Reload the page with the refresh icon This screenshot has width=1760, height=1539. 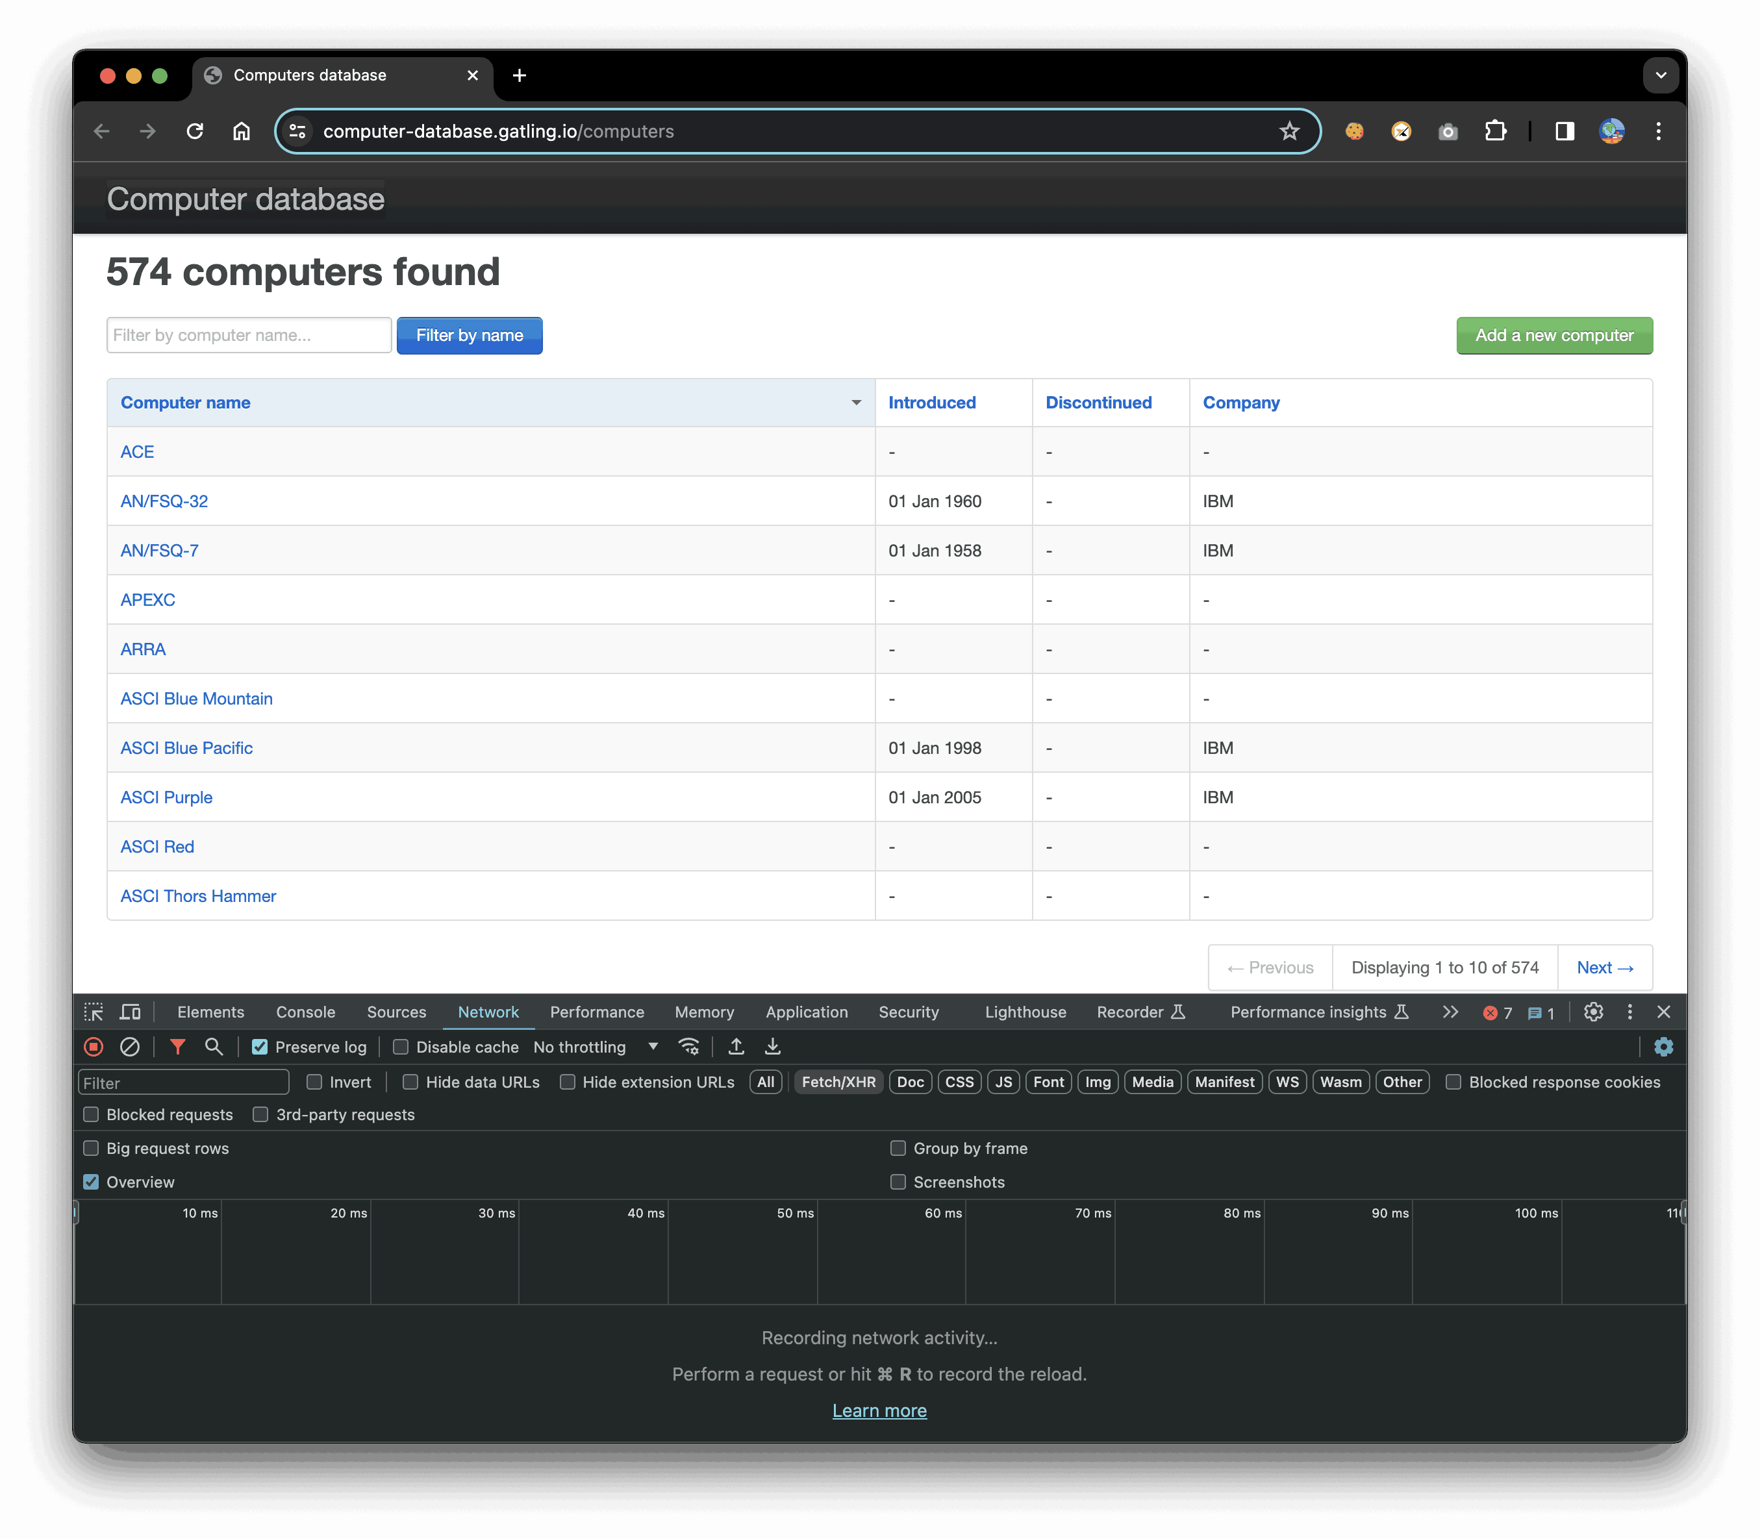coord(195,131)
